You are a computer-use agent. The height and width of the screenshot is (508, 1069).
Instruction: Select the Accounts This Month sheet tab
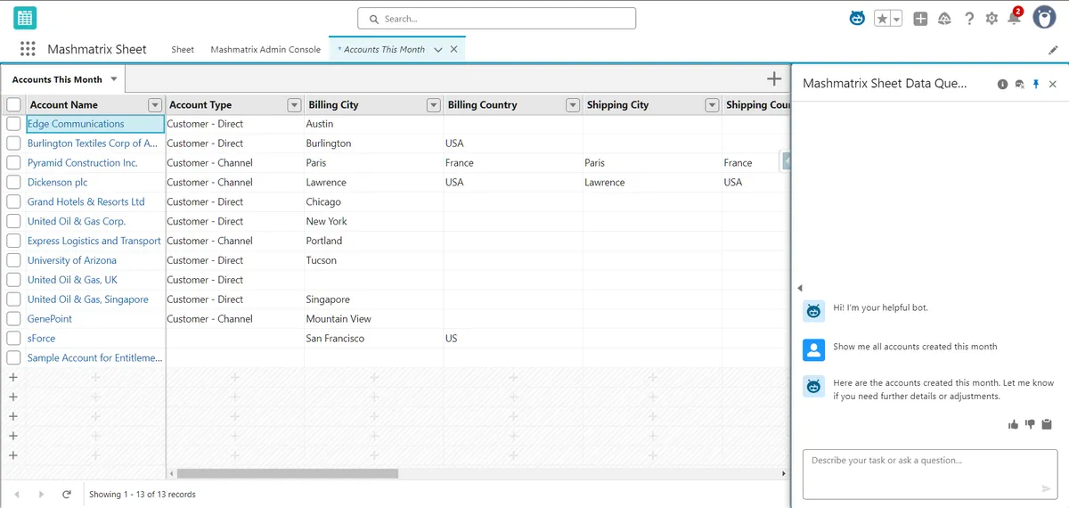pos(62,79)
